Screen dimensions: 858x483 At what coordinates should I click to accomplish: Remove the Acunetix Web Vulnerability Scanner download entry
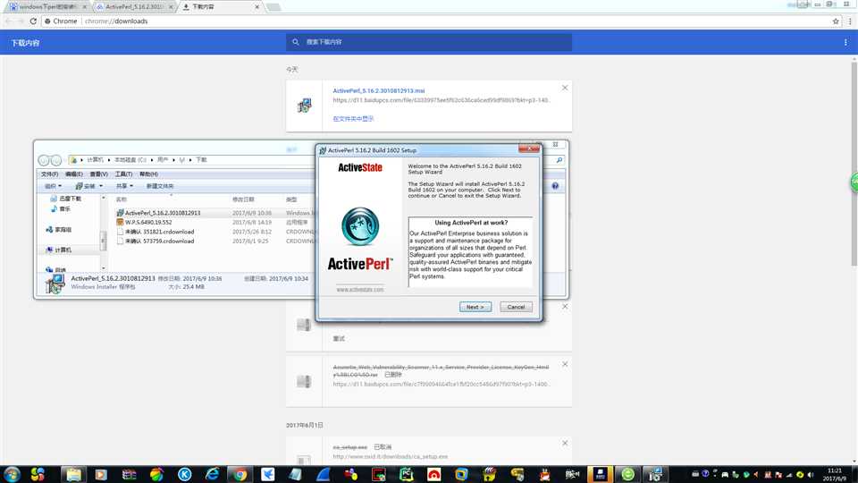565,364
